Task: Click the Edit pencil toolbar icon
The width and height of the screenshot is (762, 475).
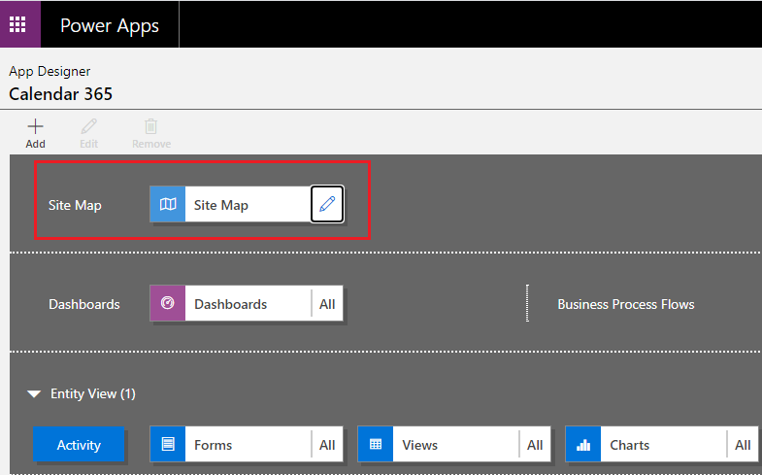Action: (89, 126)
